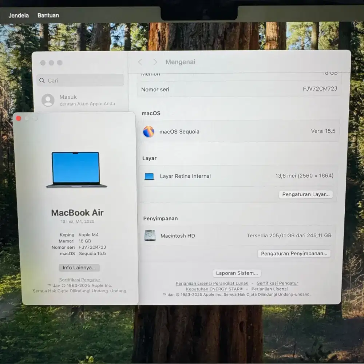
Task: Open the Jendela menu
Action: 19,15
